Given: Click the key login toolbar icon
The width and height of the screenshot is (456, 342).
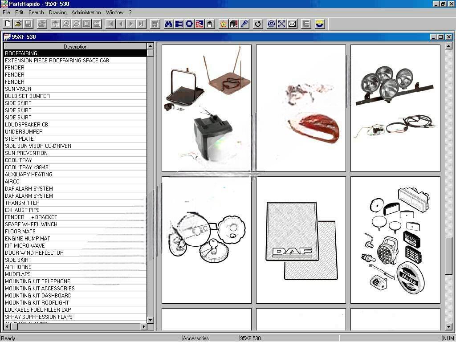Looking at the screenshot, I should click(244, 24).
